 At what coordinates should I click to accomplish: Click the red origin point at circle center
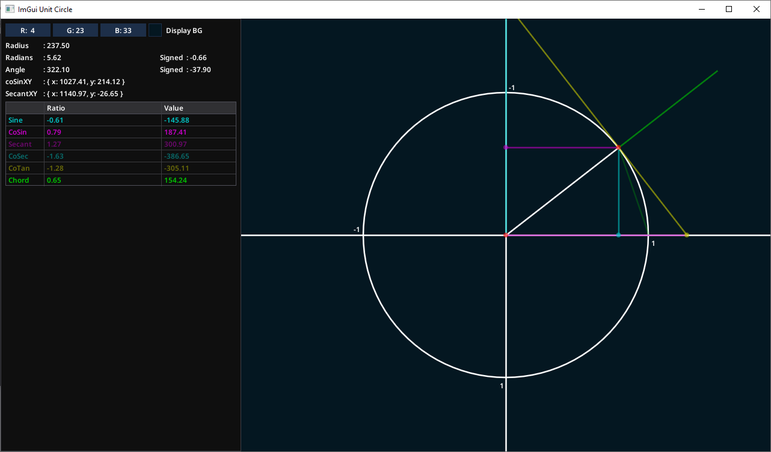click(506, 235)
